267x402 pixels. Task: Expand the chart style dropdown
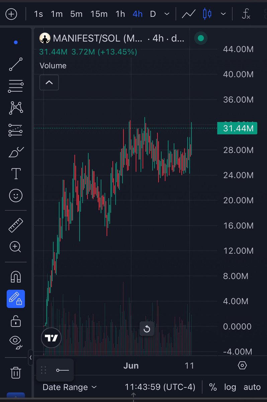pyautogui.click(x=224, y=14)
